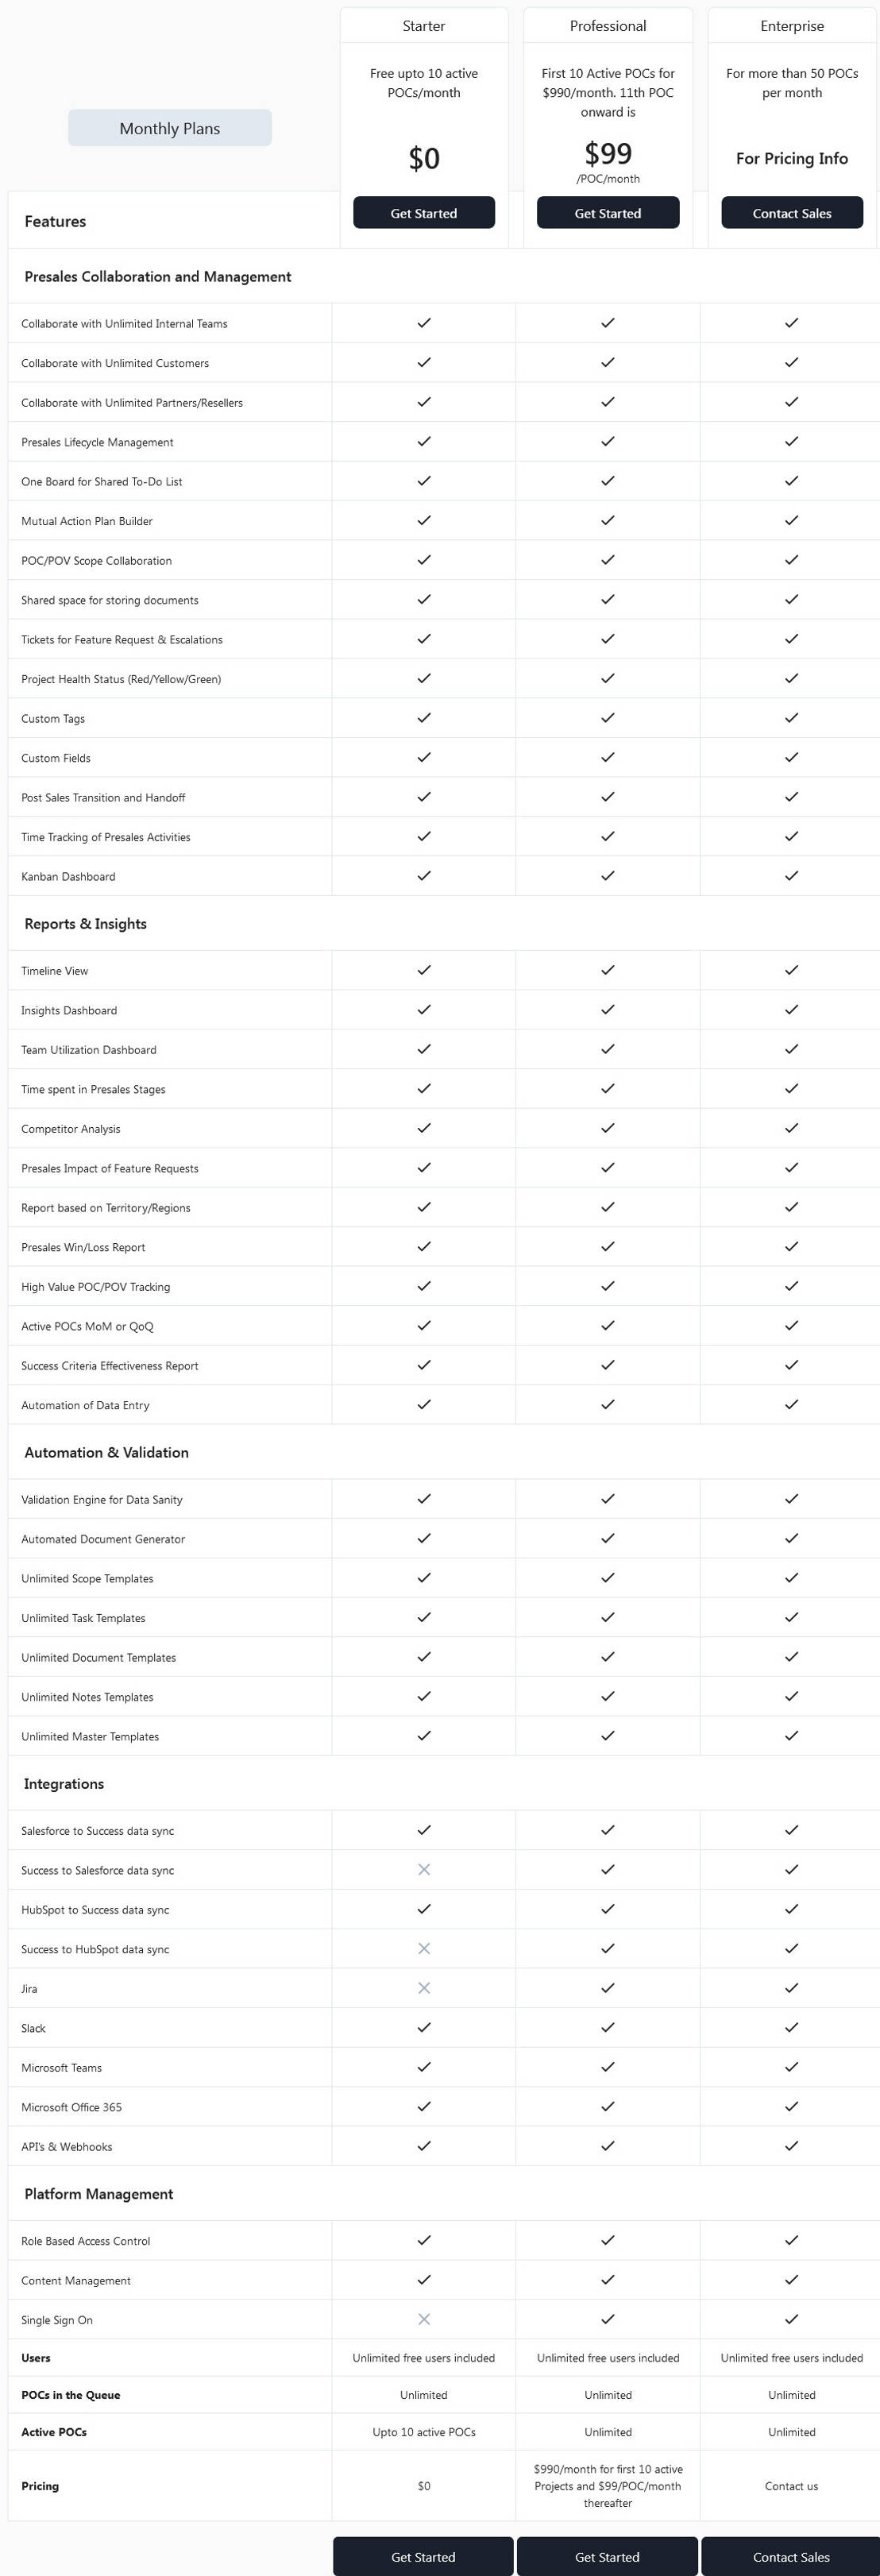Toggle Role Based Access Control for Professional
This screenshot has height=2576, width=880.
coord(607,2240)
